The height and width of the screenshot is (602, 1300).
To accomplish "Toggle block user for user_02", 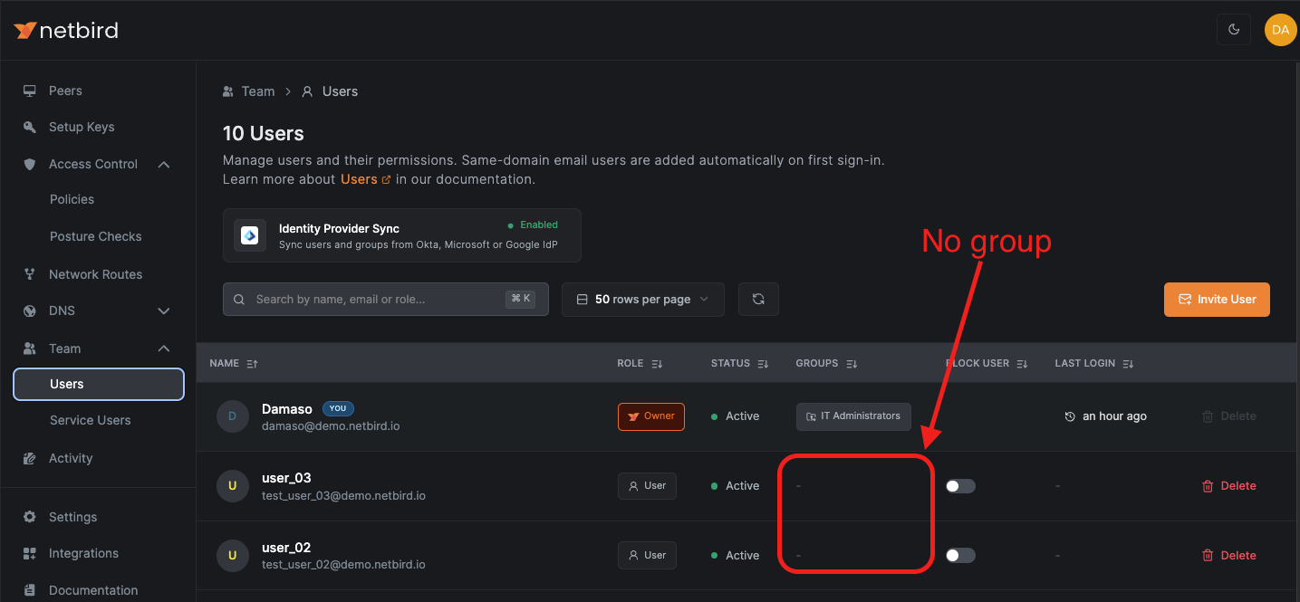I will click(x=960, y=556).
